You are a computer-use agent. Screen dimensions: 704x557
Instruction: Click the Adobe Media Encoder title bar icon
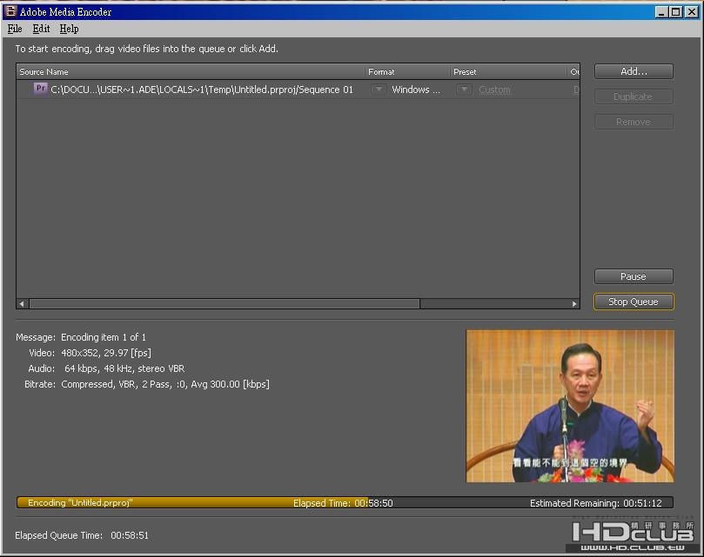(10, 11)
